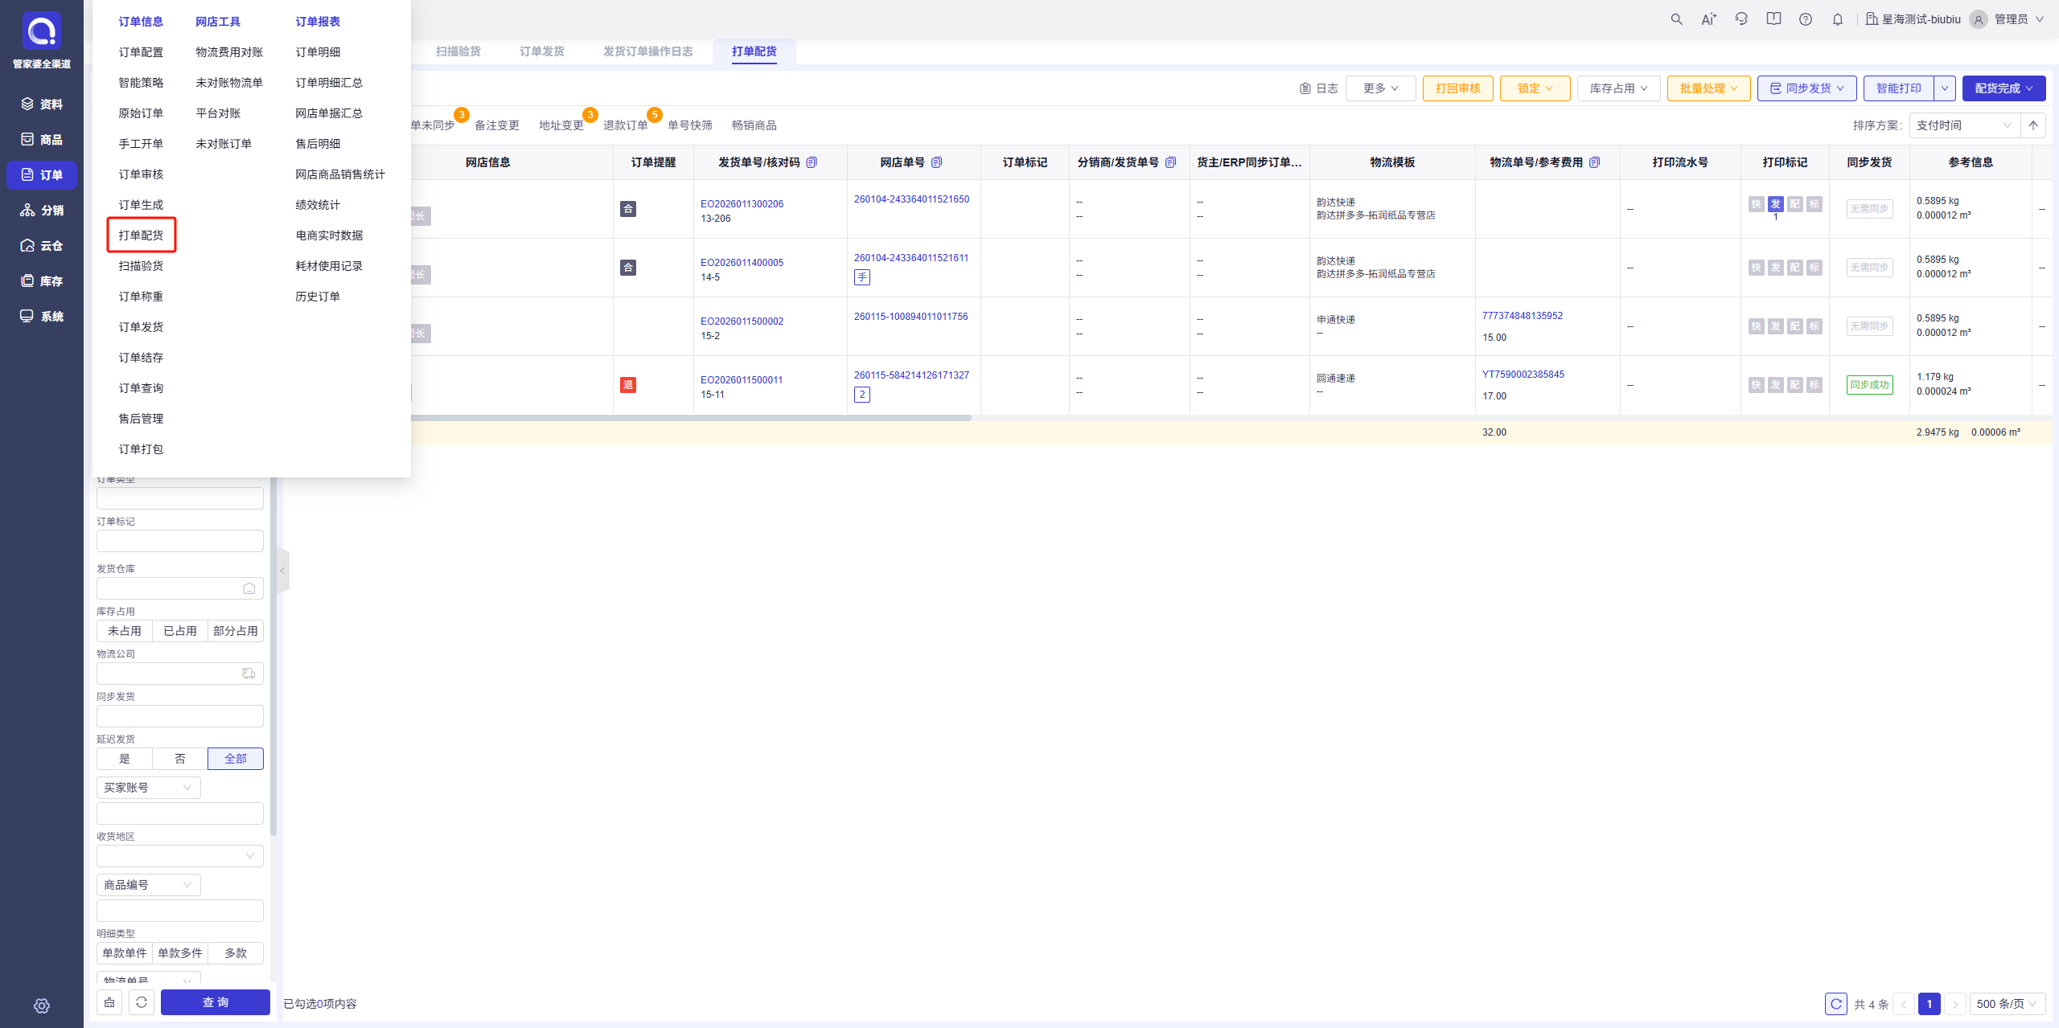Click the table's horizontal scrollbar
This screenshot has width=2059, height=1028.
(x=690, y=418)
